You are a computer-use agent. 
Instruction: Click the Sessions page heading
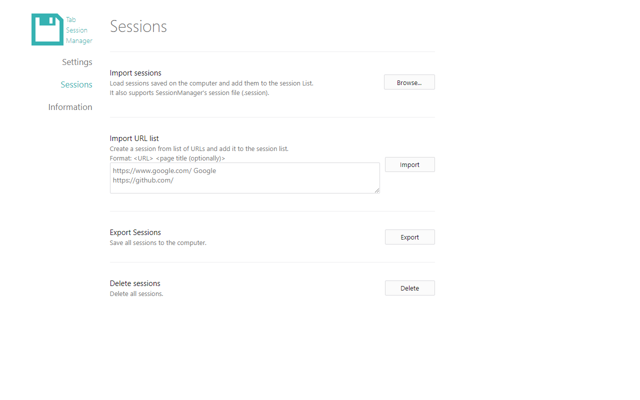click(x=138, y=26)
